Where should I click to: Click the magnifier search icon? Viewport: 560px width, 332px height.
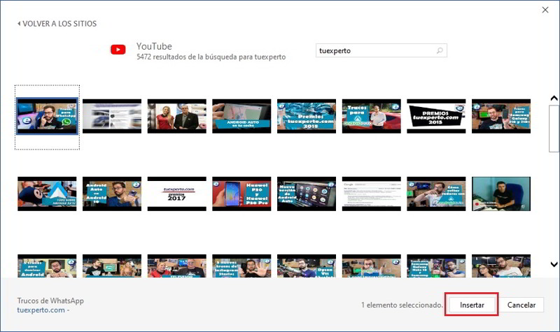[x=439, y=51]
